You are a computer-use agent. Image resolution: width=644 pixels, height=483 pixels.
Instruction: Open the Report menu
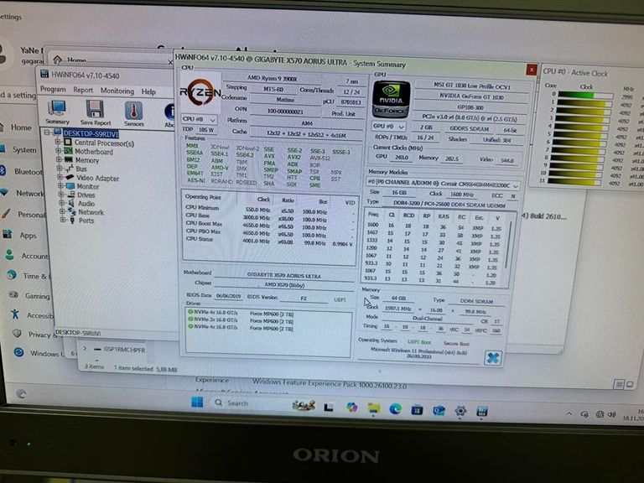[x=83, y=90]
